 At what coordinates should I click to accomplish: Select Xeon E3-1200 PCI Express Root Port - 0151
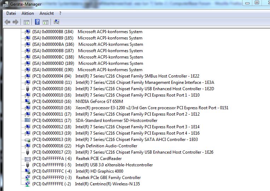(130, 108)
